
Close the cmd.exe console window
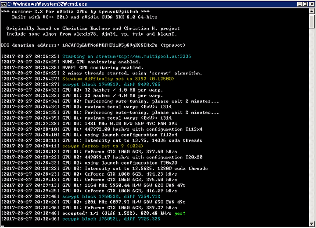pos(312,4)
